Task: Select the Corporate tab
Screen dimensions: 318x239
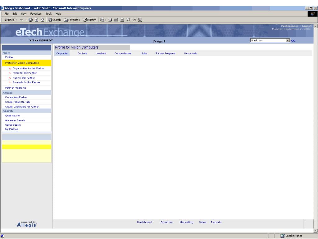Action: [x=62, y=54]
